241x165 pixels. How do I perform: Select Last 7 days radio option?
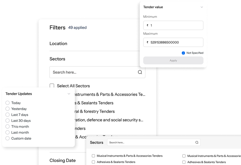click(8, 115)
